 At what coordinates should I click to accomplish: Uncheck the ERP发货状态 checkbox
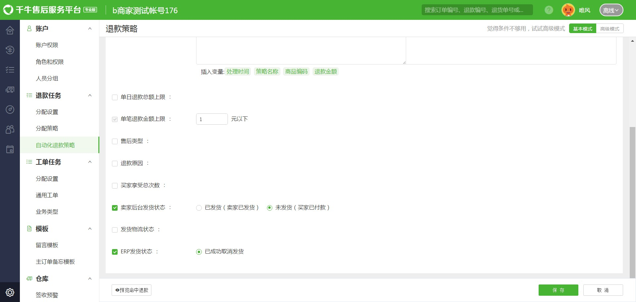[115, 252]
